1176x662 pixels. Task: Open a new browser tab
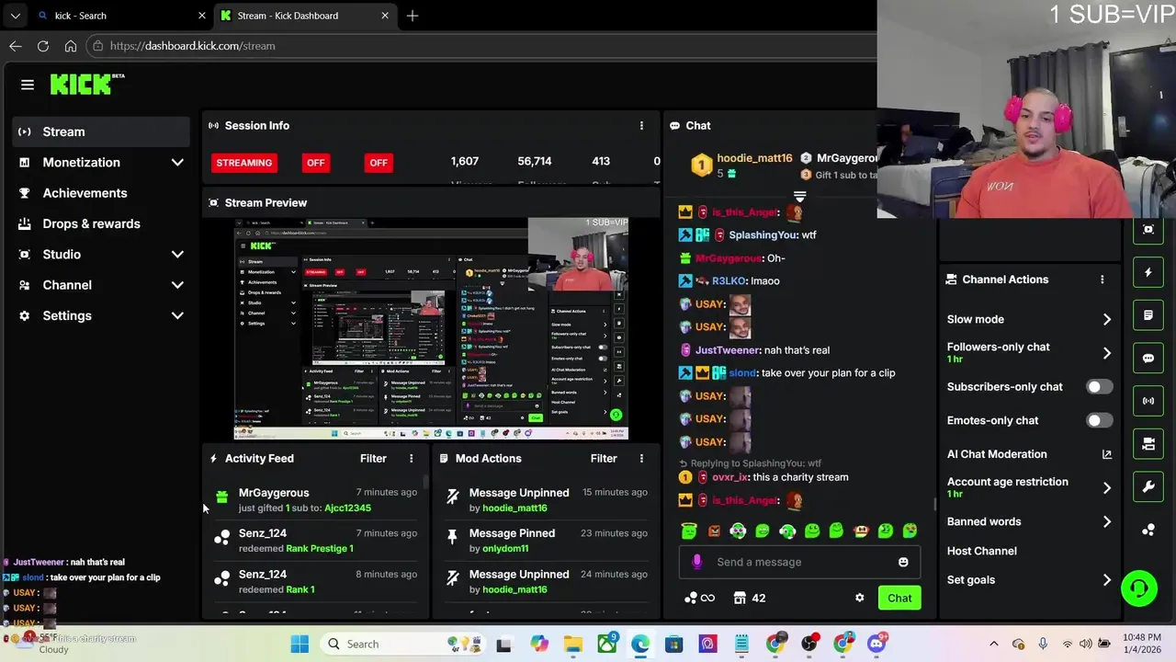pos(413,16)
